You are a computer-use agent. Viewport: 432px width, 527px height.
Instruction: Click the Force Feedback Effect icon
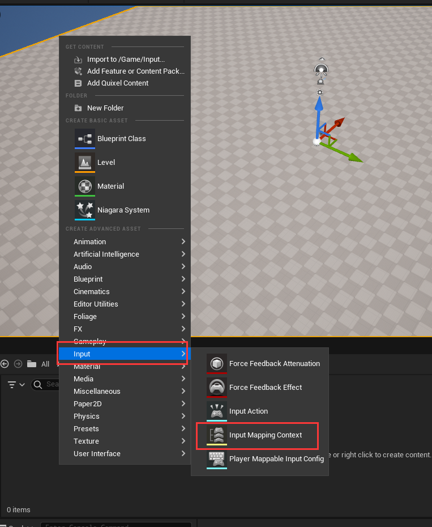coord(216,388)
